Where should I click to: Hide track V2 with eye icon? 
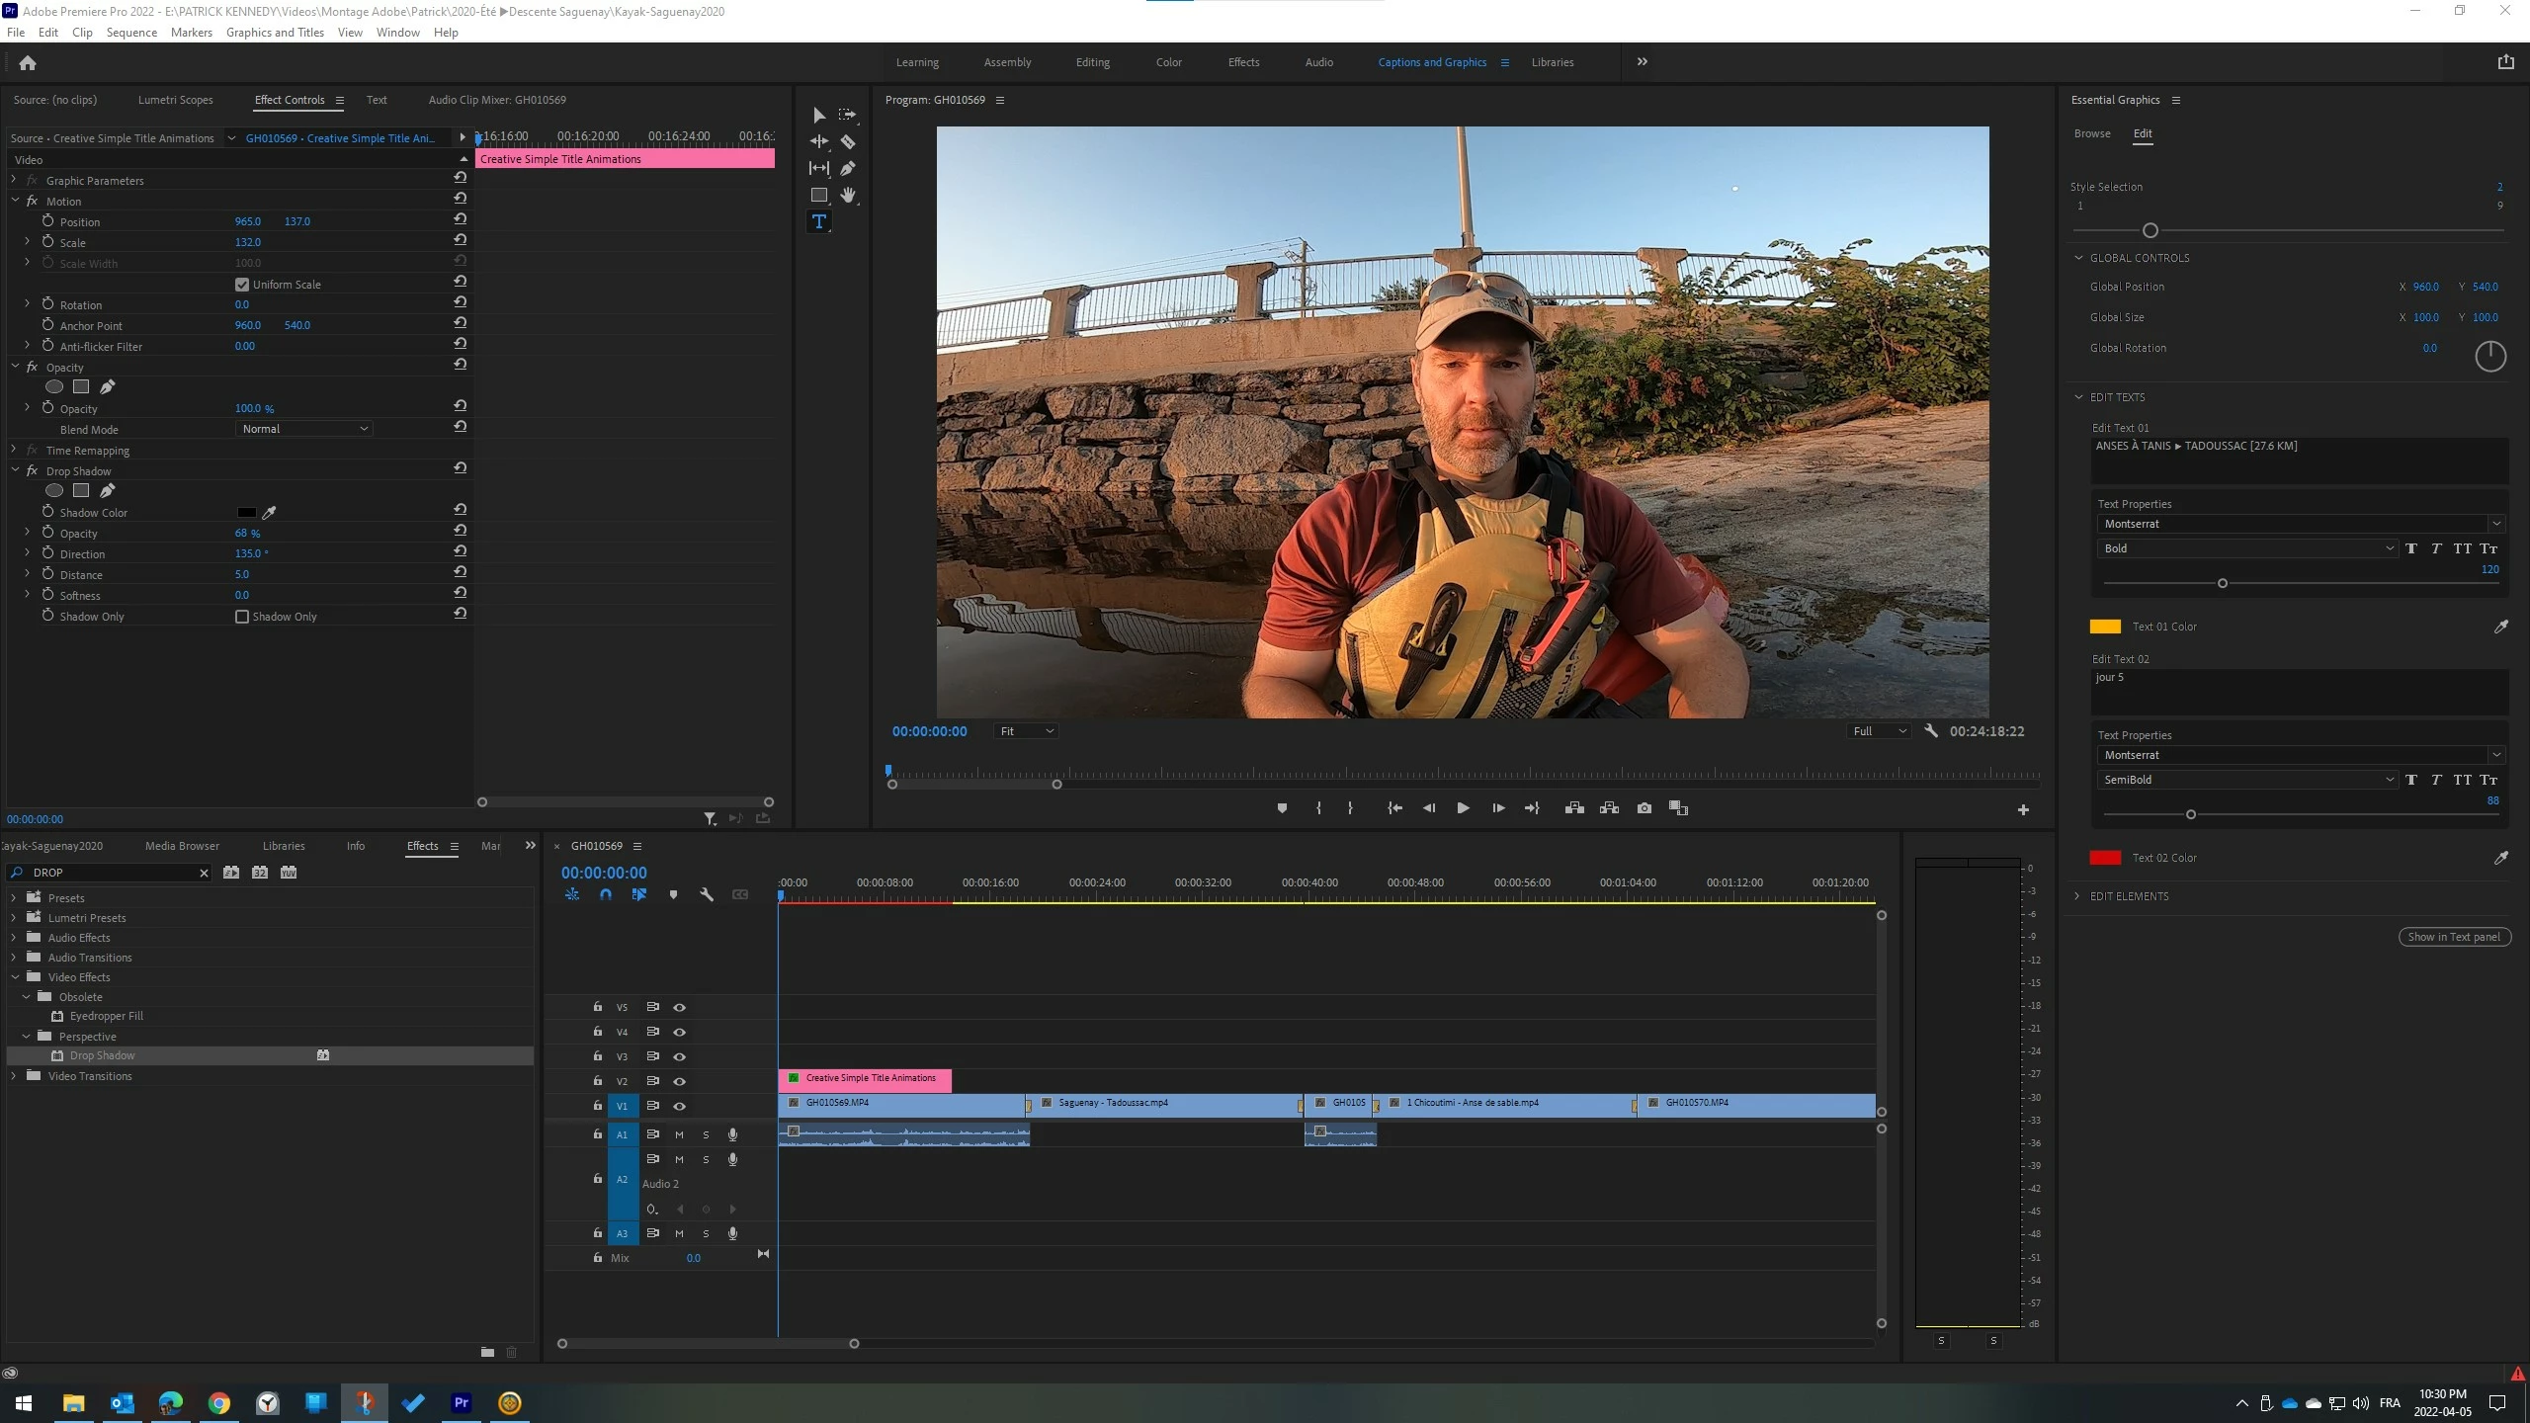tap(679, 1081)
